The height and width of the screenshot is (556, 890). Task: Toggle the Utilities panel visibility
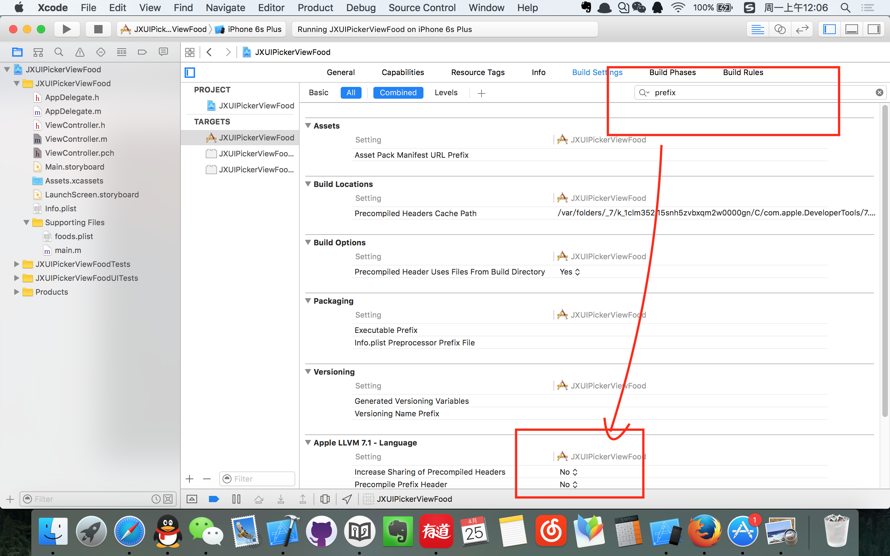point(874,29)
